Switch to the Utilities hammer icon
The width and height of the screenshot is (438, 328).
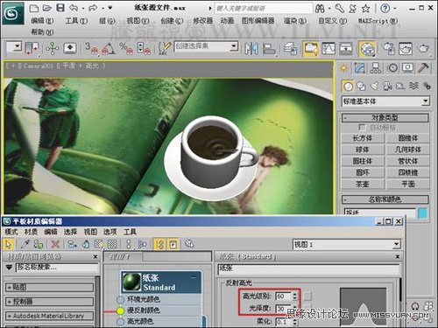pos(423,68)
